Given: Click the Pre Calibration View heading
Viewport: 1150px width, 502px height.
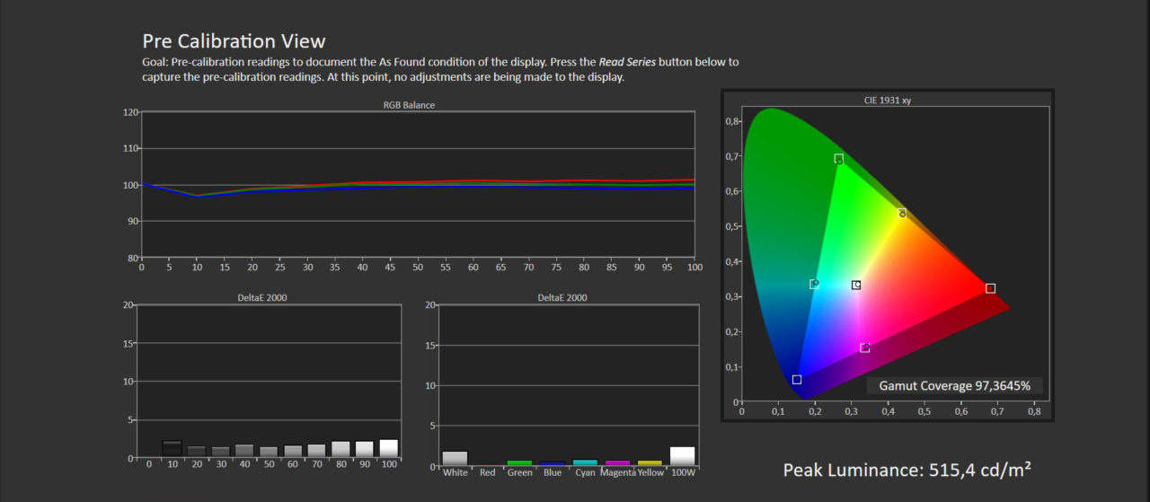Looking at the screenshot, I should [x=234, y=41].
